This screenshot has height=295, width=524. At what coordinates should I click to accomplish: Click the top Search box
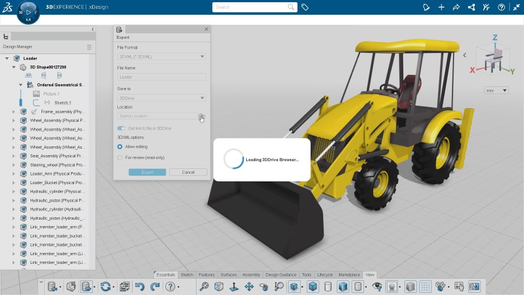[255, 7]
